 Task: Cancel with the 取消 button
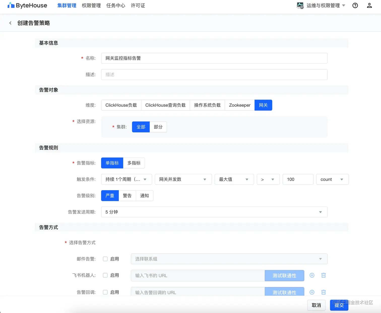(316, 305)
